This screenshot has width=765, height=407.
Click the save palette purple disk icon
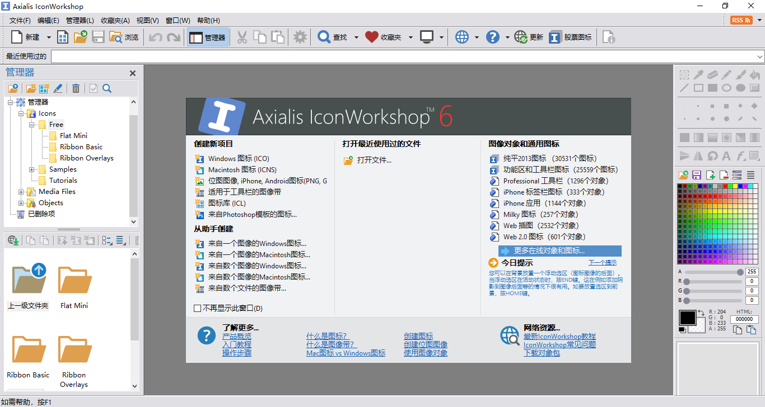coord(697,175)
